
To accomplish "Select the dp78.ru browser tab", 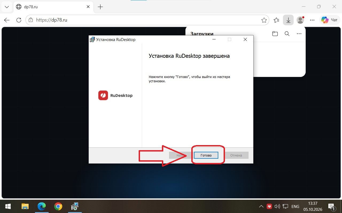I will (x=53, y=7).
